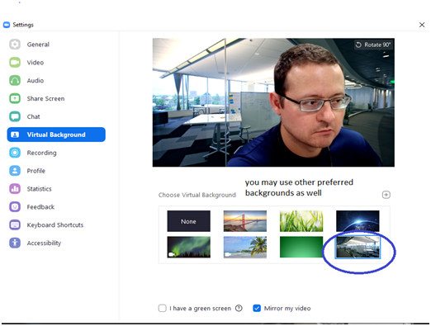Screen dimensions: 431x326
Task: Open the General settings icon
Action: (x=15, y=45)
